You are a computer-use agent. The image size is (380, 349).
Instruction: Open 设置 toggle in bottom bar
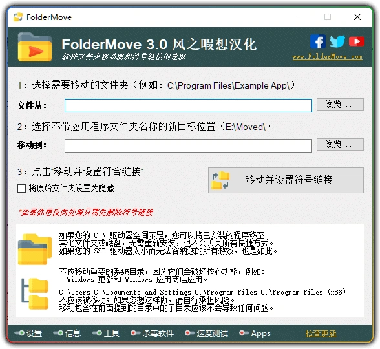pos(28,333)
